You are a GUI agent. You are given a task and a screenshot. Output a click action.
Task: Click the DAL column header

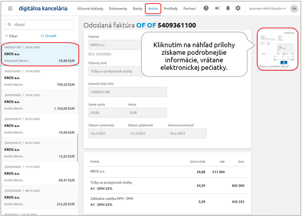pos(241,162)
